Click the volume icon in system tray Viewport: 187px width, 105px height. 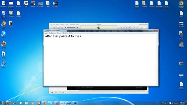[x=177, y=103]
